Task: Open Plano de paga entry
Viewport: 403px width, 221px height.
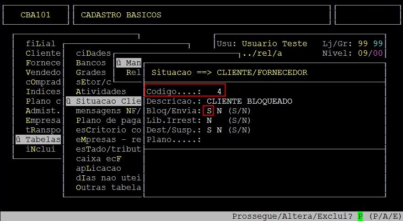Action: coord(108,121)
